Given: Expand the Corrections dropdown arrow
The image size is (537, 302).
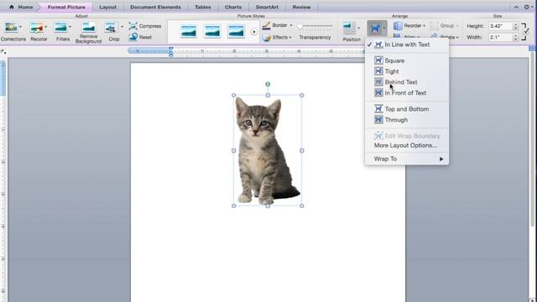Looking at the screenshot, I should pyautogui.click(x=20, y=27).
